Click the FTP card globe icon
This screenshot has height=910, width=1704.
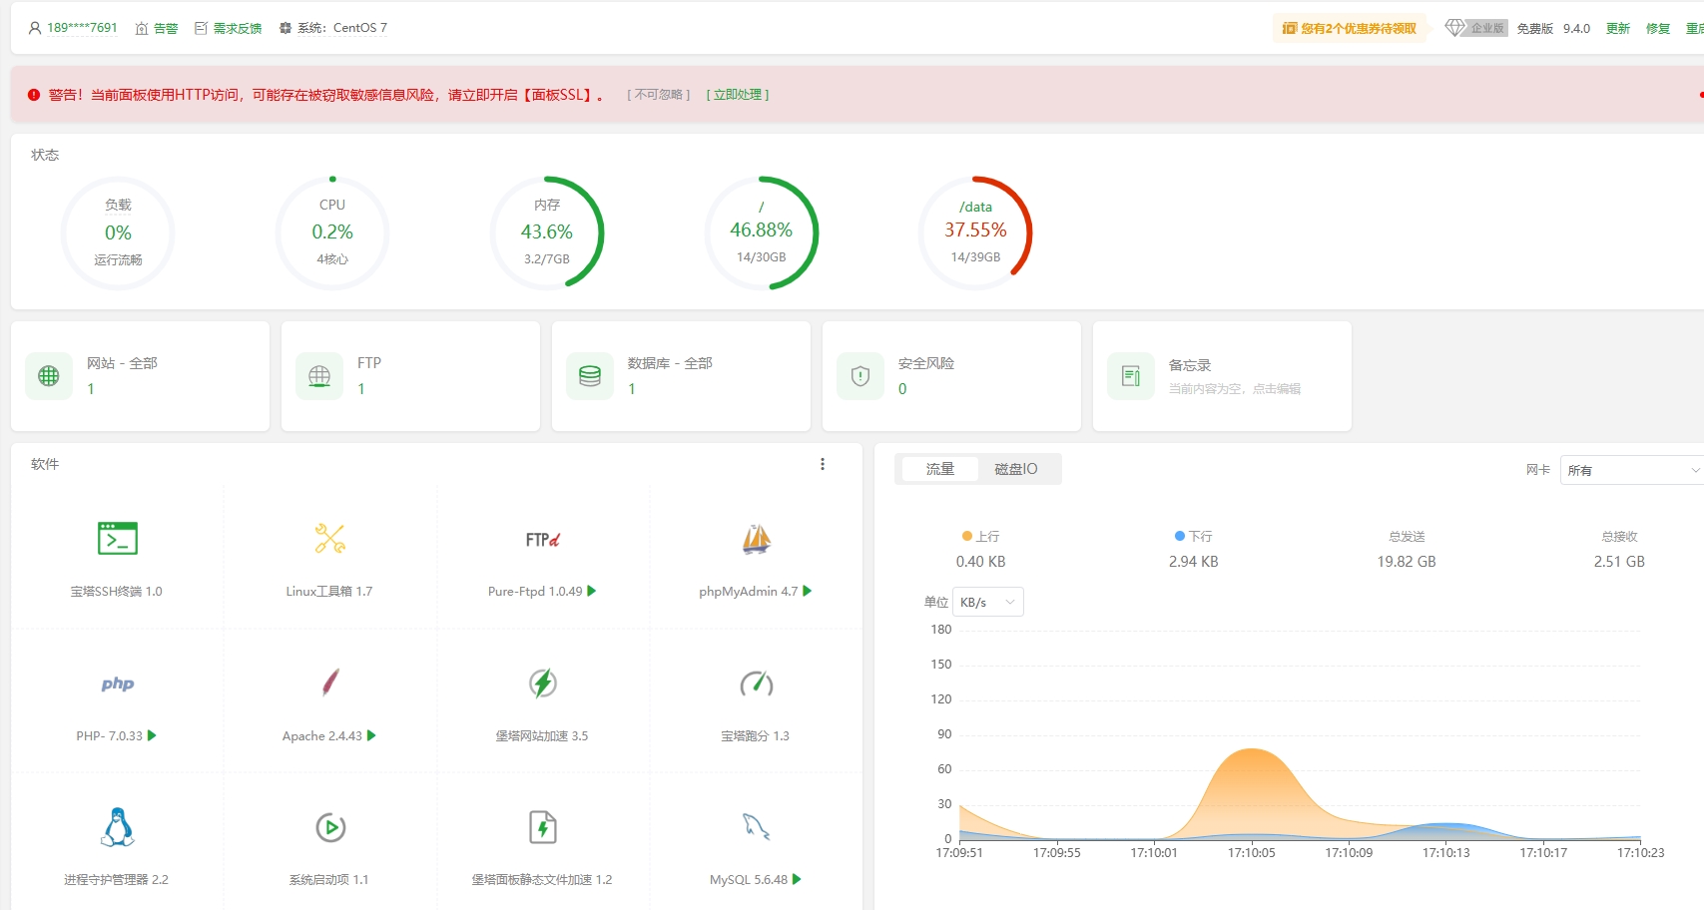point(319,376)
